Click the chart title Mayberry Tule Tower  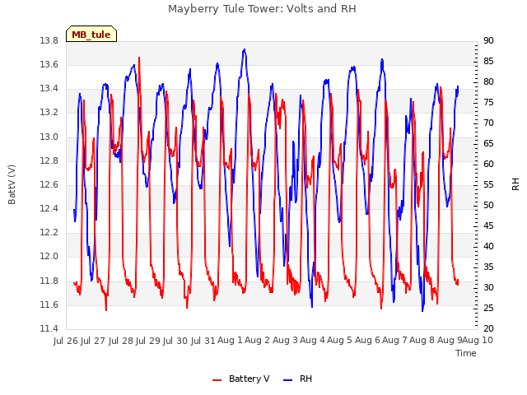[x=262, y=8]
